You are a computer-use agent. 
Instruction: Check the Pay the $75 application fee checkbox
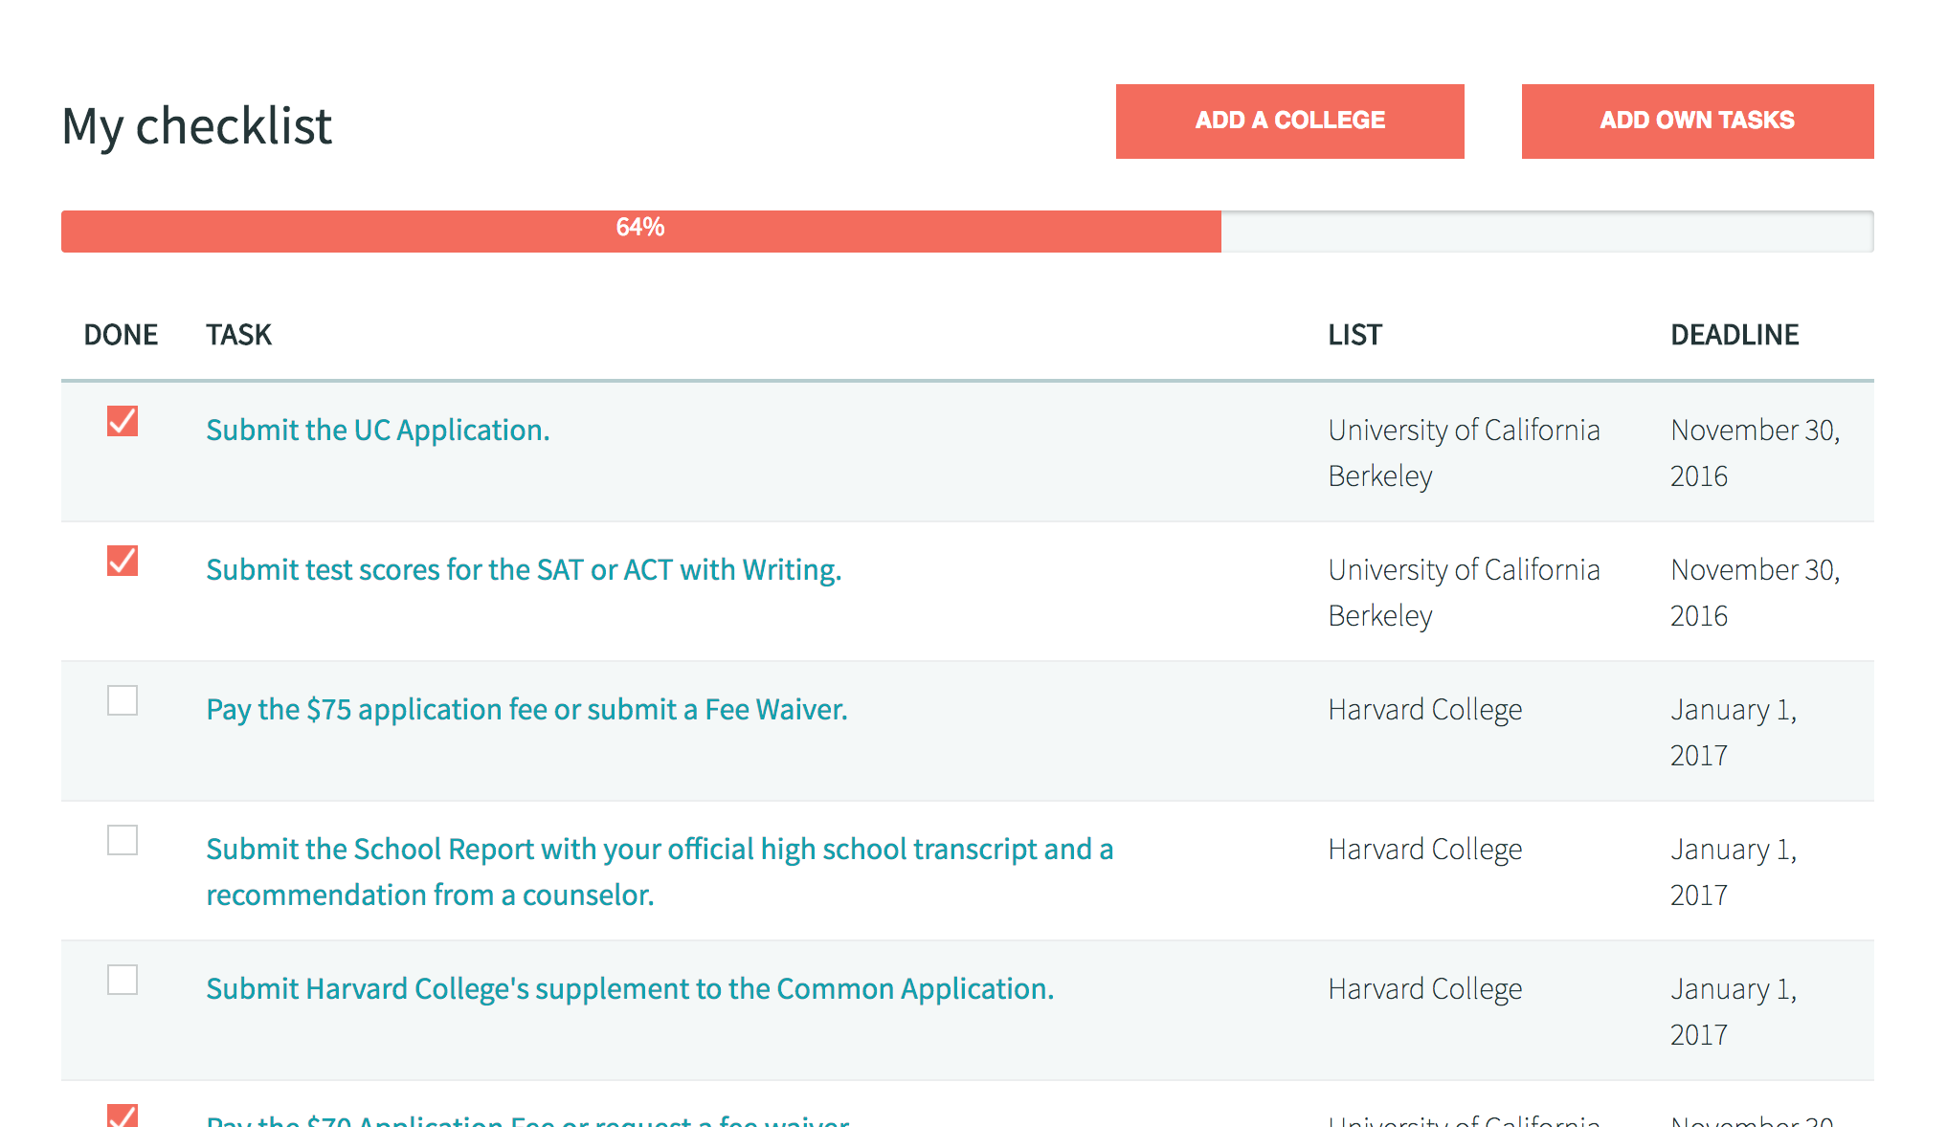point(123,700)
